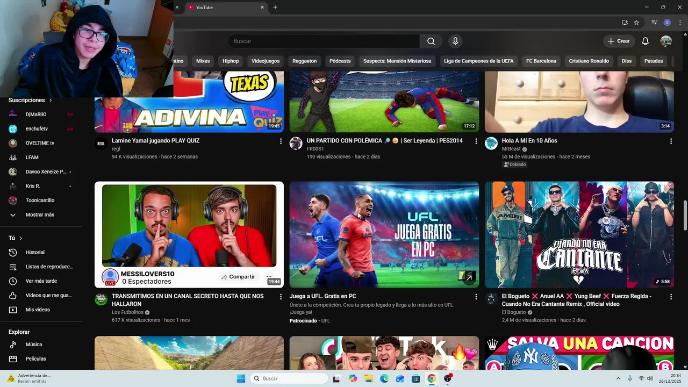Expand Mostrar más subscriptions

[41, 215]
